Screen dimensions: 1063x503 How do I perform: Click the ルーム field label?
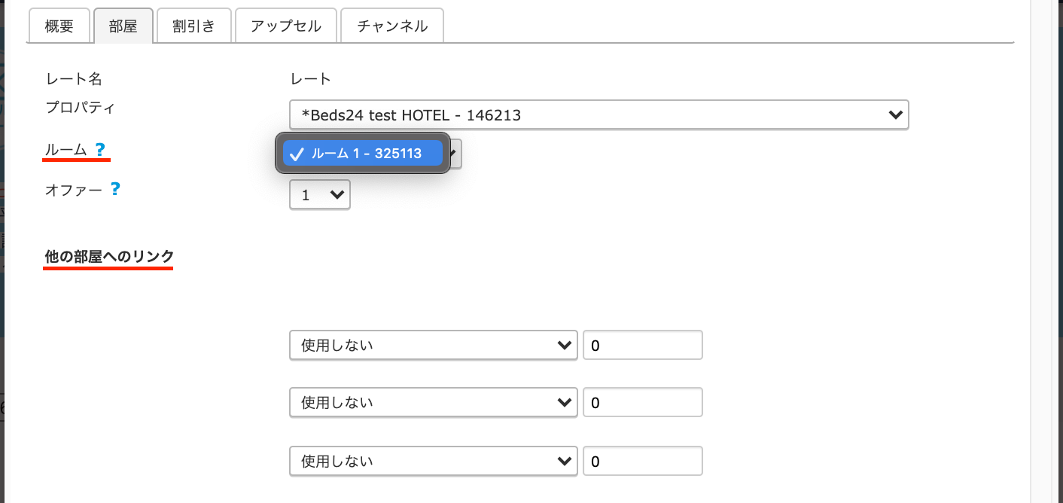[x=66, y=150]
